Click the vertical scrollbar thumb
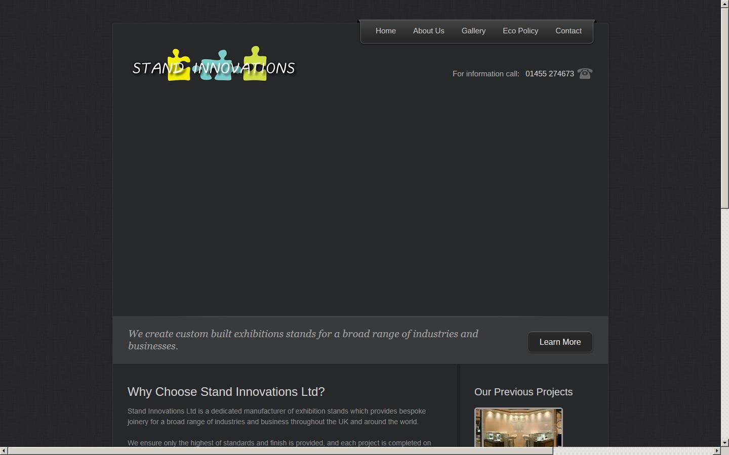Screen dimensions: 729x455 pyautogui.click(x=724, y=107)
